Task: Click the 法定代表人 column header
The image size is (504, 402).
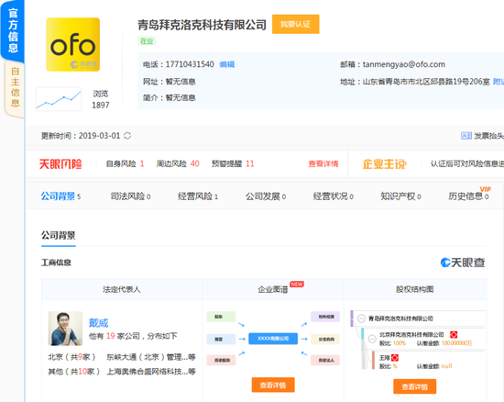Action: [122, 289]
